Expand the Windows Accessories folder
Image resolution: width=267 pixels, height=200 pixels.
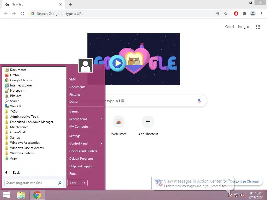pyautogui.click(x=25, y=143)
